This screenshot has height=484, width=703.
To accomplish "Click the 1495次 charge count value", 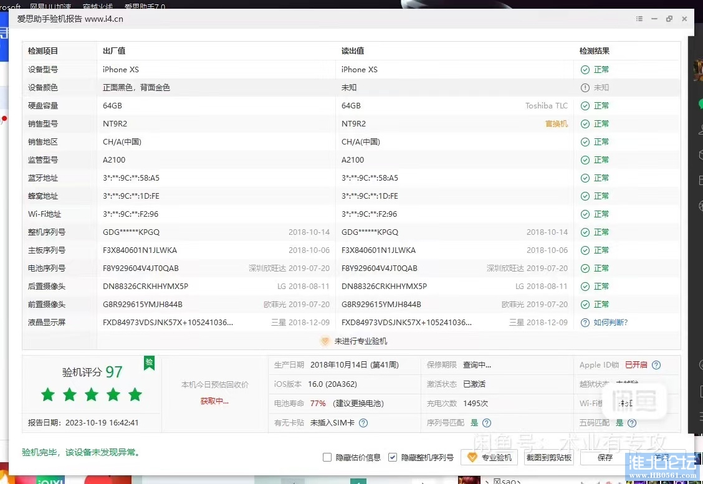I will [476, 404].
